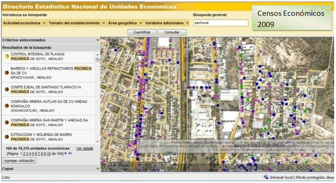Open the Actividad económica dropdown

pos(24,23)
